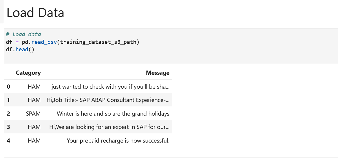Click the HAM cell in row 0

point(34,87)
